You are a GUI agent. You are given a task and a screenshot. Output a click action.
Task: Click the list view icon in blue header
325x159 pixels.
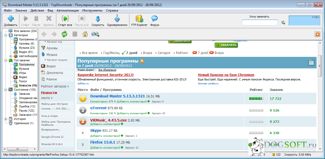tap(311, 62)
